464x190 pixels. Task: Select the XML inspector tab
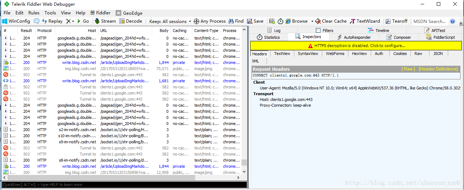[x=256, y=61]
